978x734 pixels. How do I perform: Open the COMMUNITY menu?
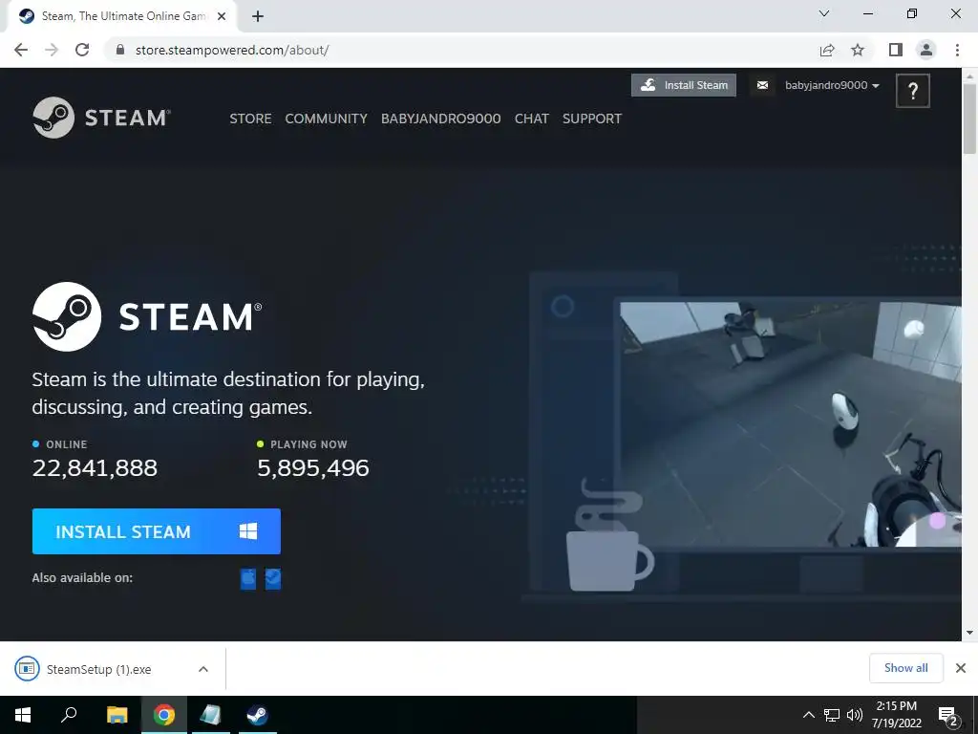(327, 119)
